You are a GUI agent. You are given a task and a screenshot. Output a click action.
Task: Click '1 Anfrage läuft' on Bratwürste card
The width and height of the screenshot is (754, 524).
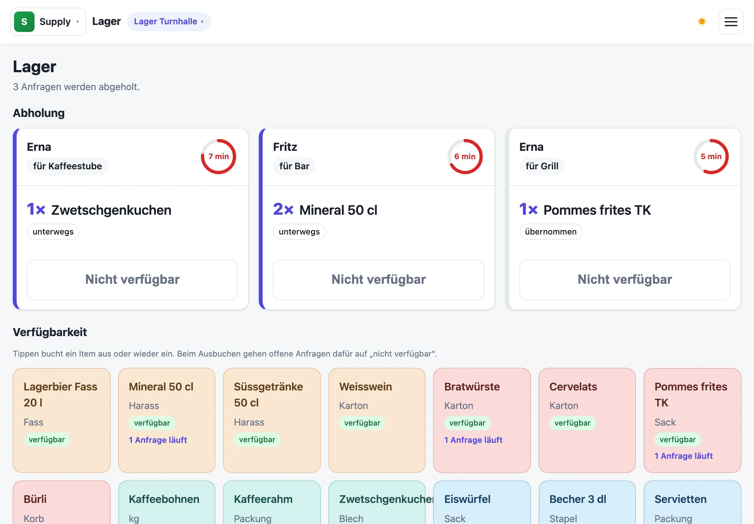point(473,440)
